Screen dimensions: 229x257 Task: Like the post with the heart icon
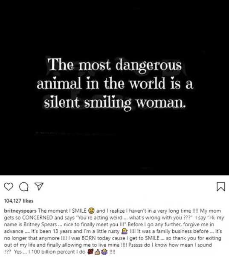9,187
